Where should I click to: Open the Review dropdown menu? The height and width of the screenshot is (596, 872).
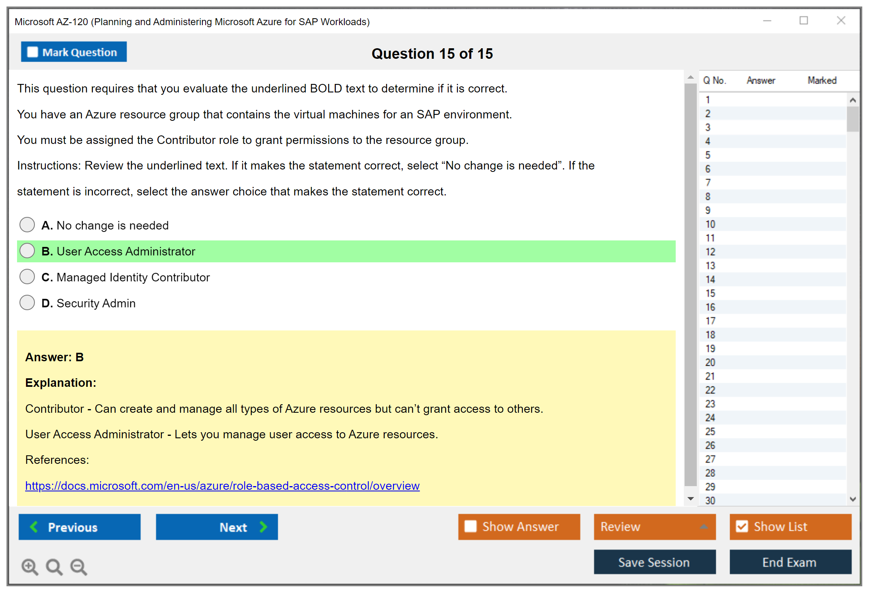click(654, 526)
